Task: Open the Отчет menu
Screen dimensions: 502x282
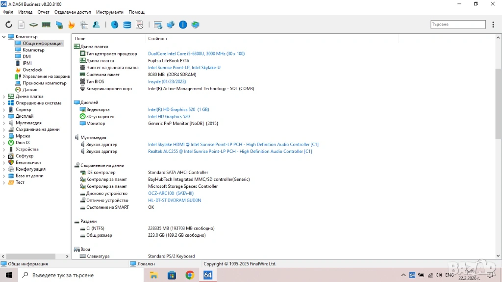Action: click(43, 12)
